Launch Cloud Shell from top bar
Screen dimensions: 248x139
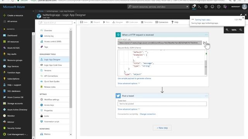[200, 7]
